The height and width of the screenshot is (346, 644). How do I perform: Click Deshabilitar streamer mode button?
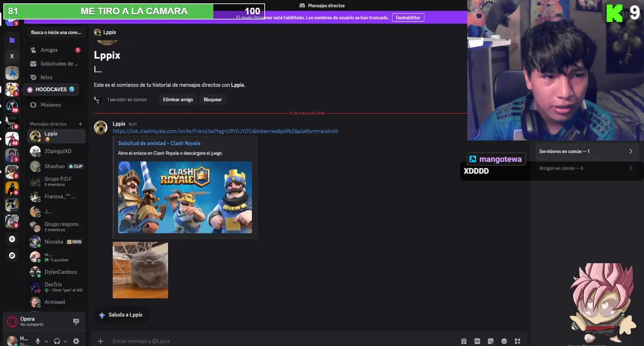[x=408, y=17]
